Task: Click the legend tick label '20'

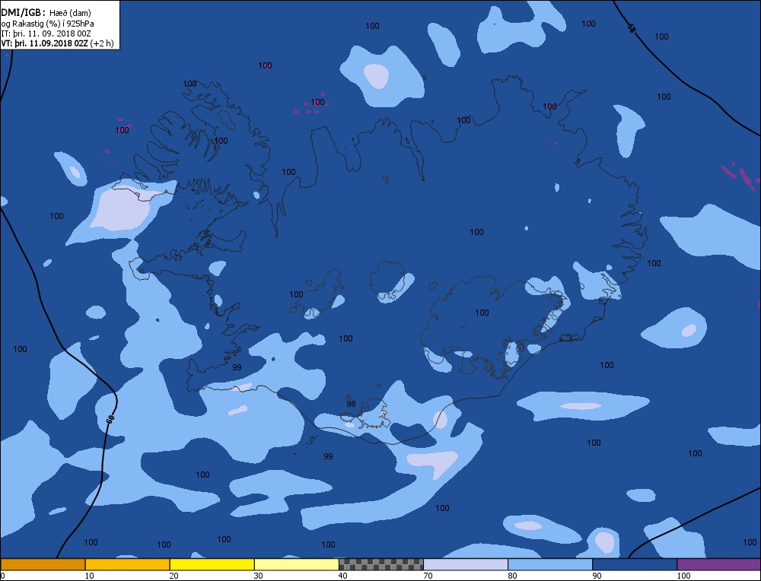Action: [x=174, y=576]
